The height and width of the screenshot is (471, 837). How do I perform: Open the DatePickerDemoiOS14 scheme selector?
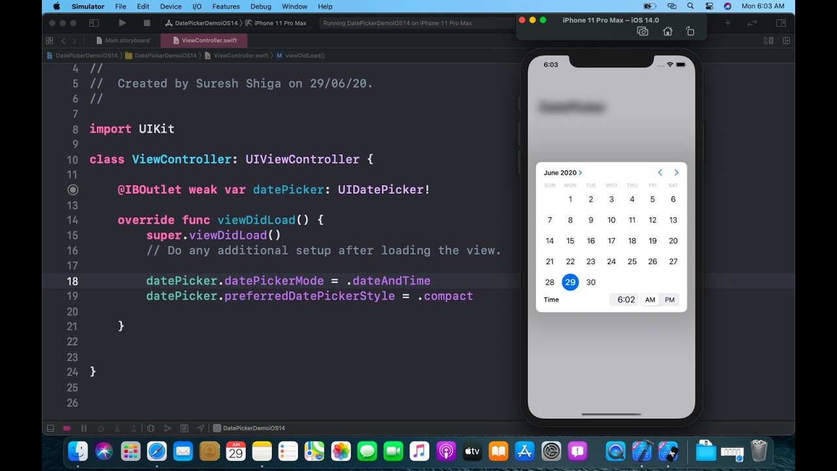(201, 23)
